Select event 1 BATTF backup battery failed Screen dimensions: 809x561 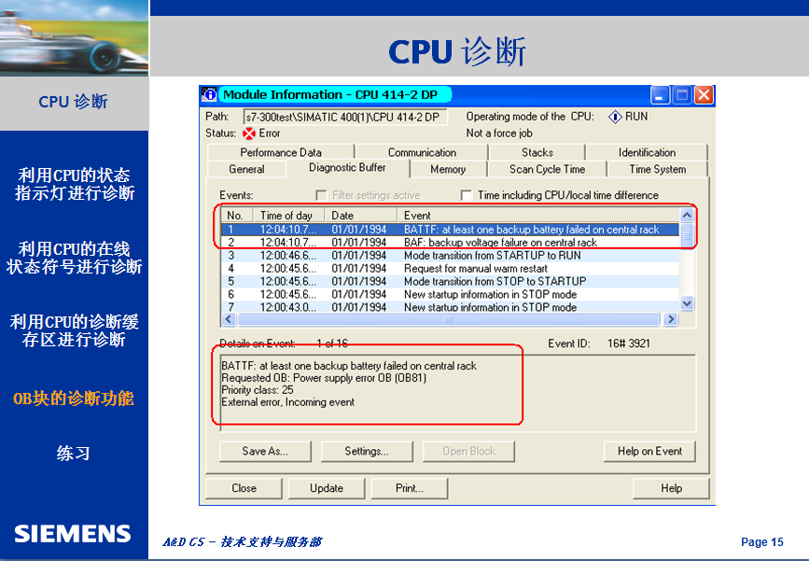[x=451, y=229]
